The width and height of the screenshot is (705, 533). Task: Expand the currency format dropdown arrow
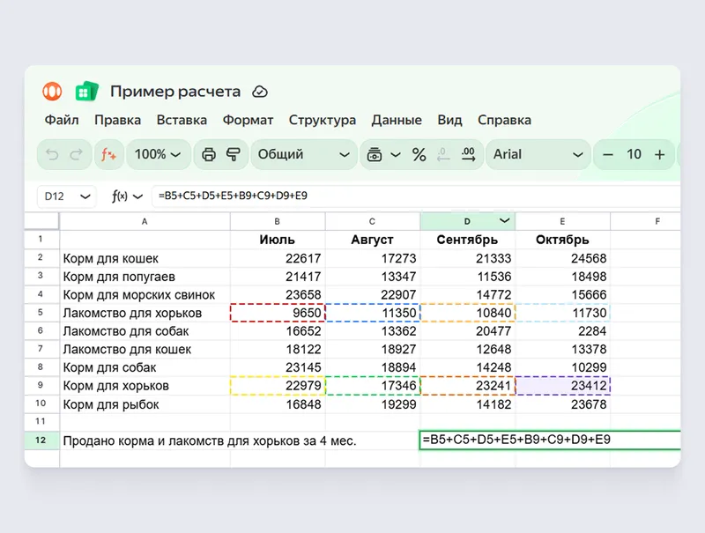pyautogui.click(x=395, y=155)
